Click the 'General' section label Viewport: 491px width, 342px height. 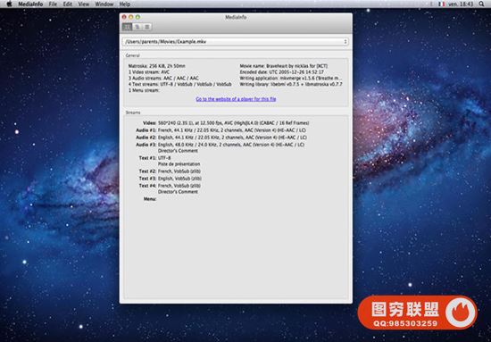132,55
